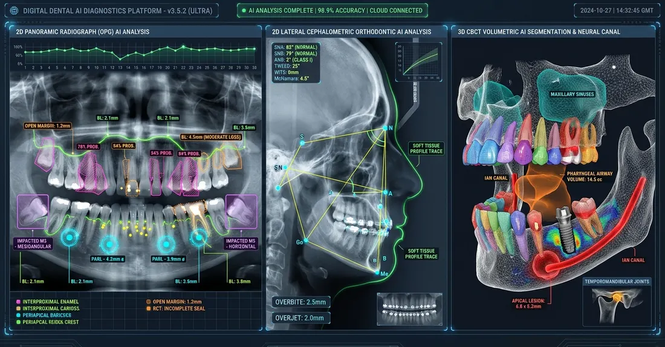The width and height of the screenshot is (665, 347).
Task: Open the left impacted molar thumbnail above Mesioangular
Action: 33,212
